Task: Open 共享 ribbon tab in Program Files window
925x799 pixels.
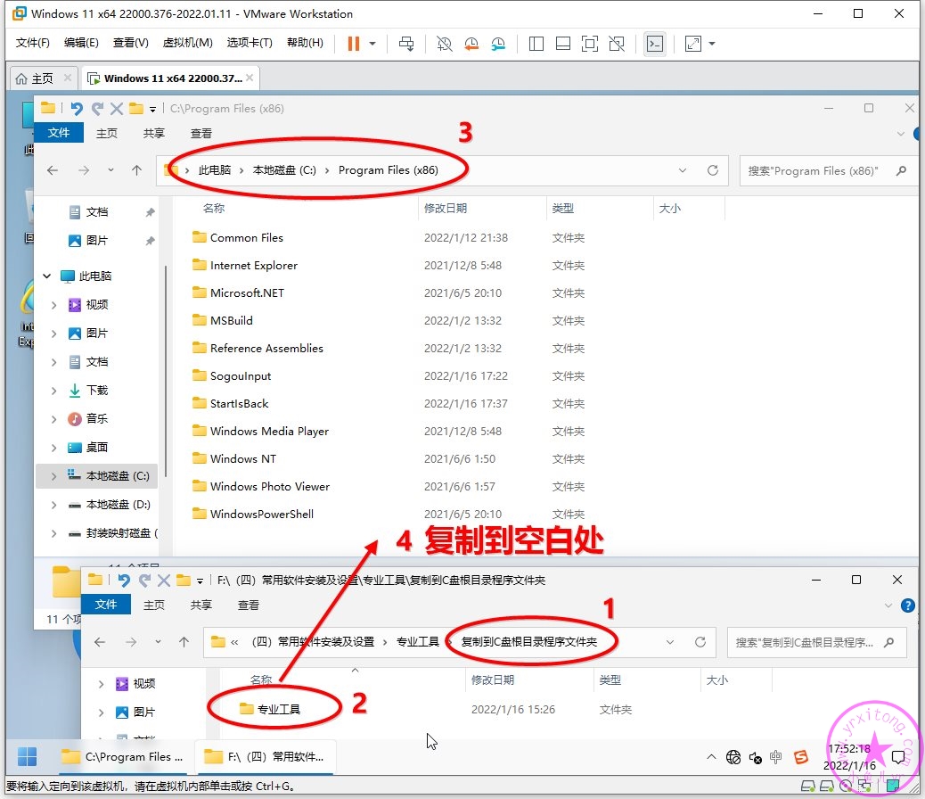Action: click(154, 134)
